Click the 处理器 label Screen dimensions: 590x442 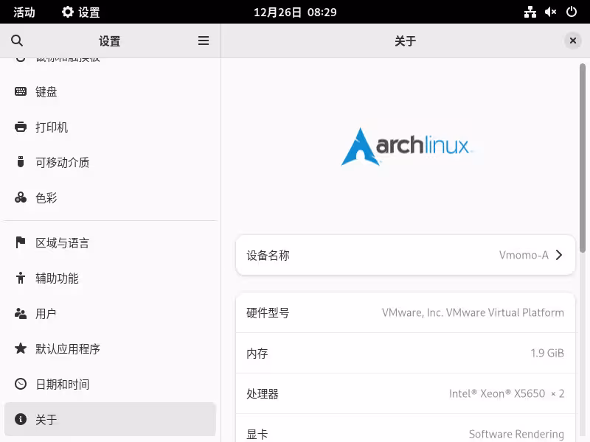coord(263,393)
